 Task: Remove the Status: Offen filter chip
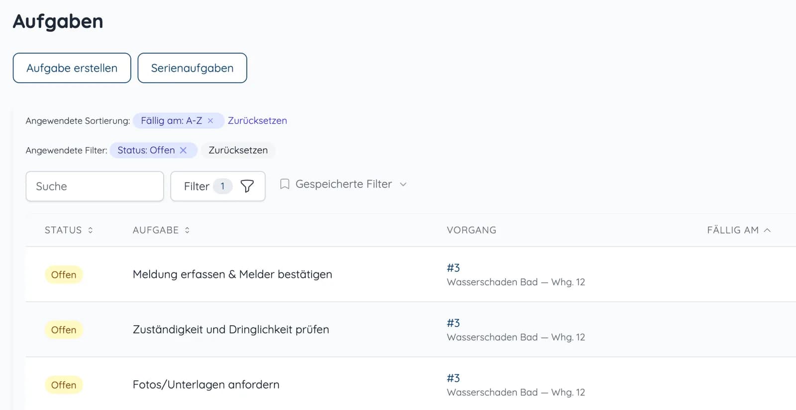pyautogui.click(x=183, y=150)
